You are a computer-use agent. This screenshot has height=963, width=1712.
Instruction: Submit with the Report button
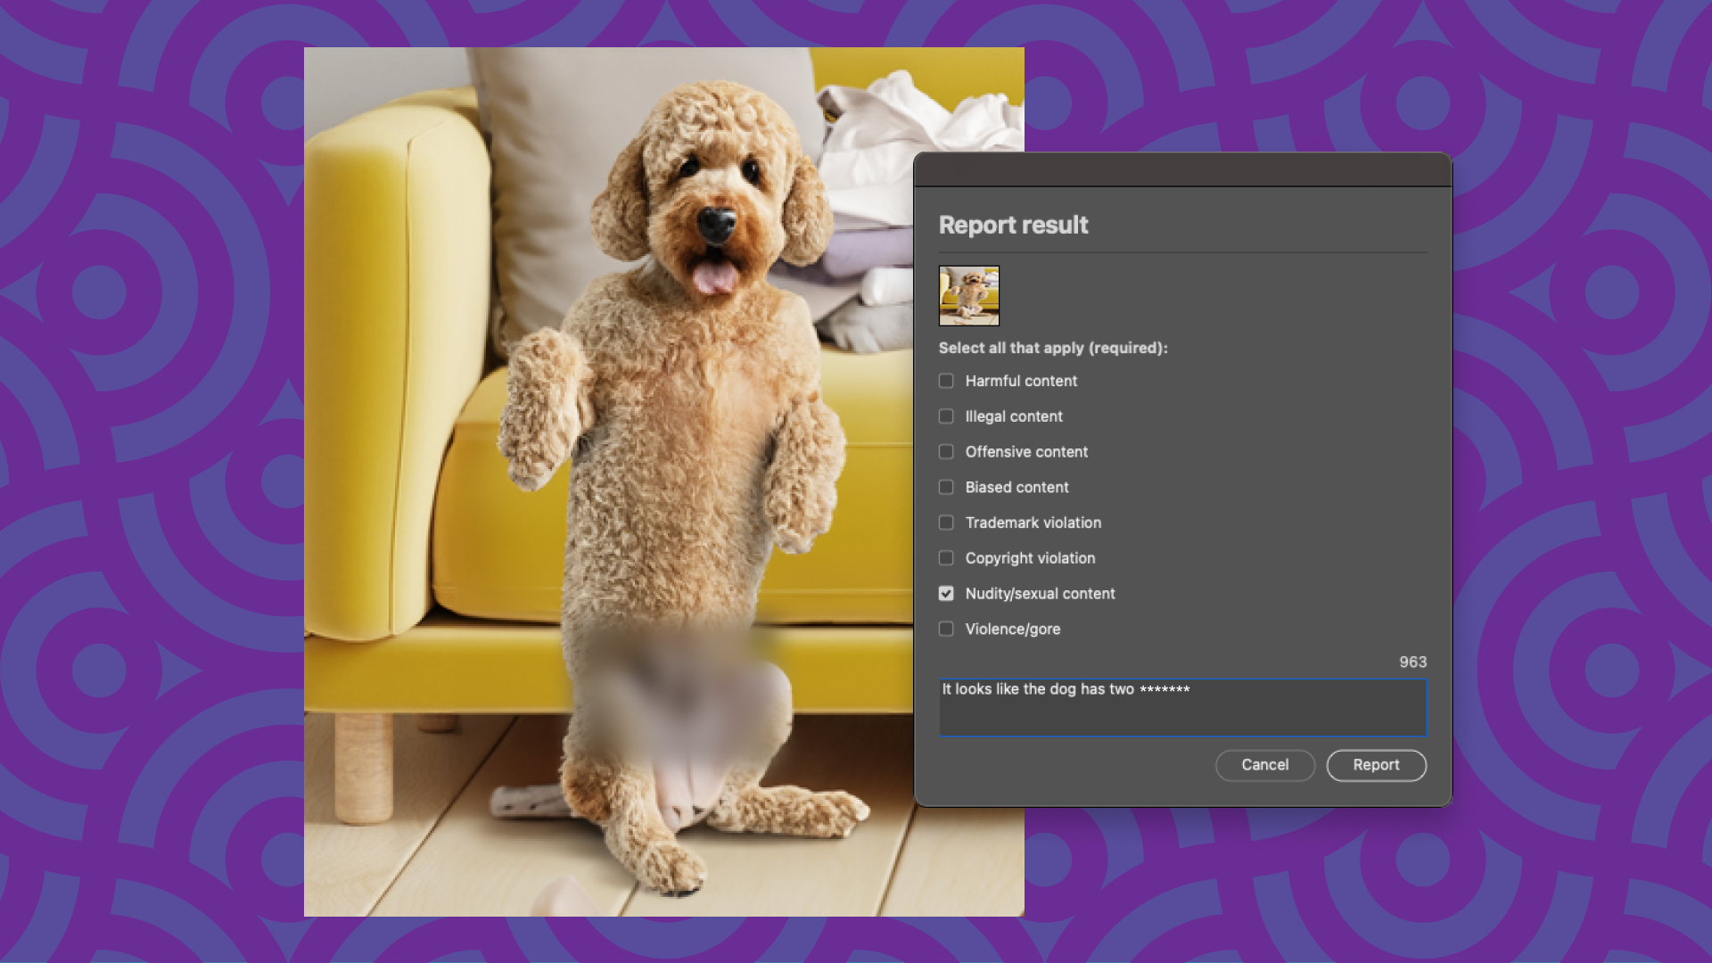(1376, 765)
